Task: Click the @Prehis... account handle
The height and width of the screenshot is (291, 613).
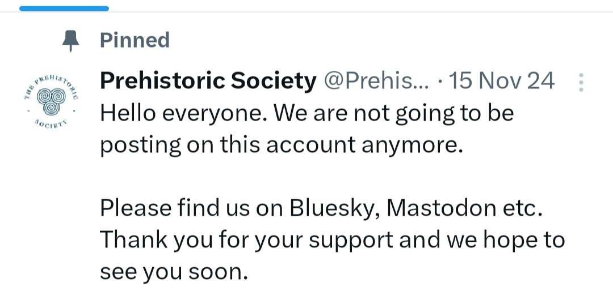Action: tap(376, 82)
